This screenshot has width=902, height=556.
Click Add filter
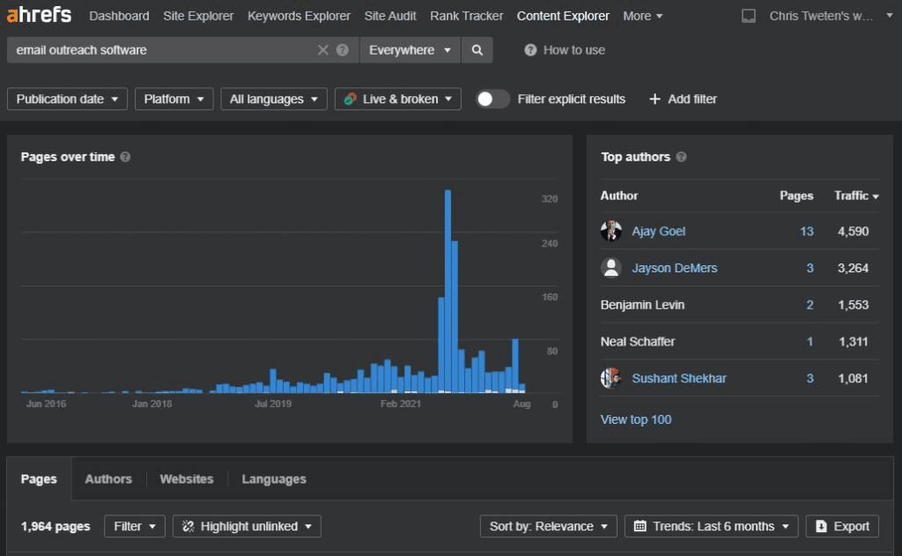tap(683, 99)
